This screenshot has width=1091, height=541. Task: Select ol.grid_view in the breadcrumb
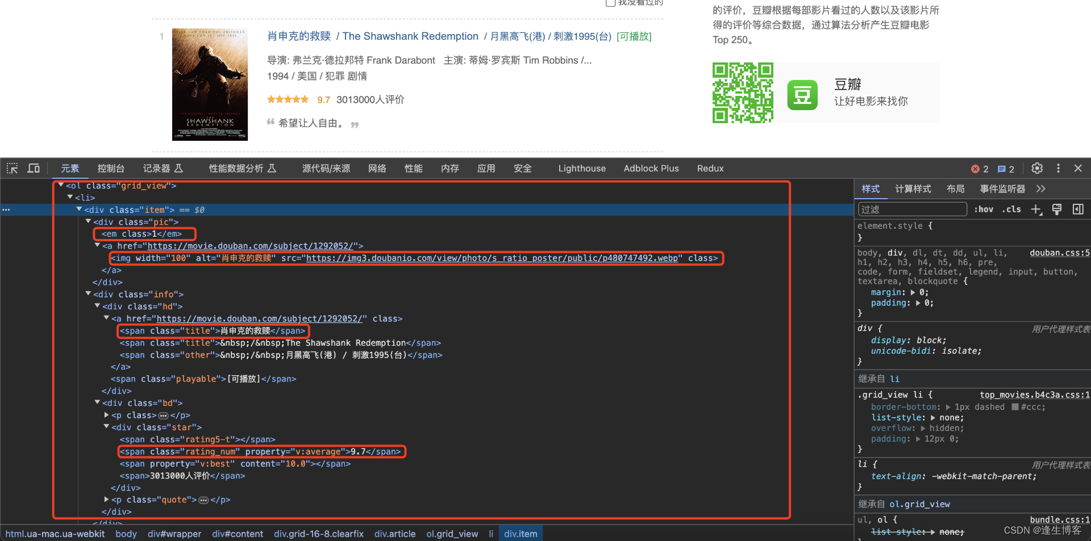[452, 534]
